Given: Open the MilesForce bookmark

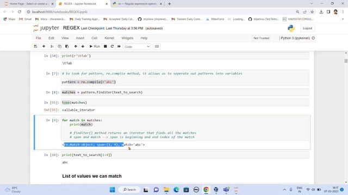Looking at the screenshot, I should 215,19.
